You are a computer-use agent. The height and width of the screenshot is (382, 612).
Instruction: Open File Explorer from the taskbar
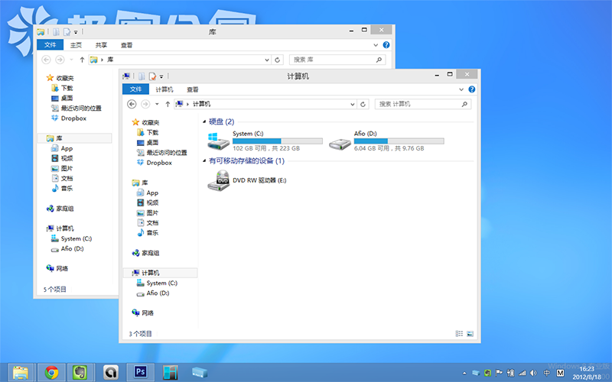(21, 373)
